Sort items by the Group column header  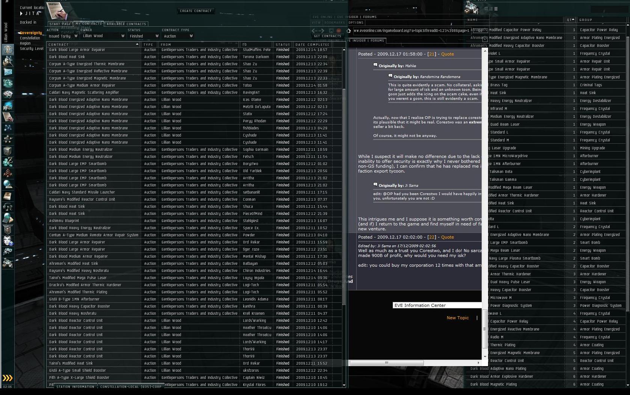[602, 20]
